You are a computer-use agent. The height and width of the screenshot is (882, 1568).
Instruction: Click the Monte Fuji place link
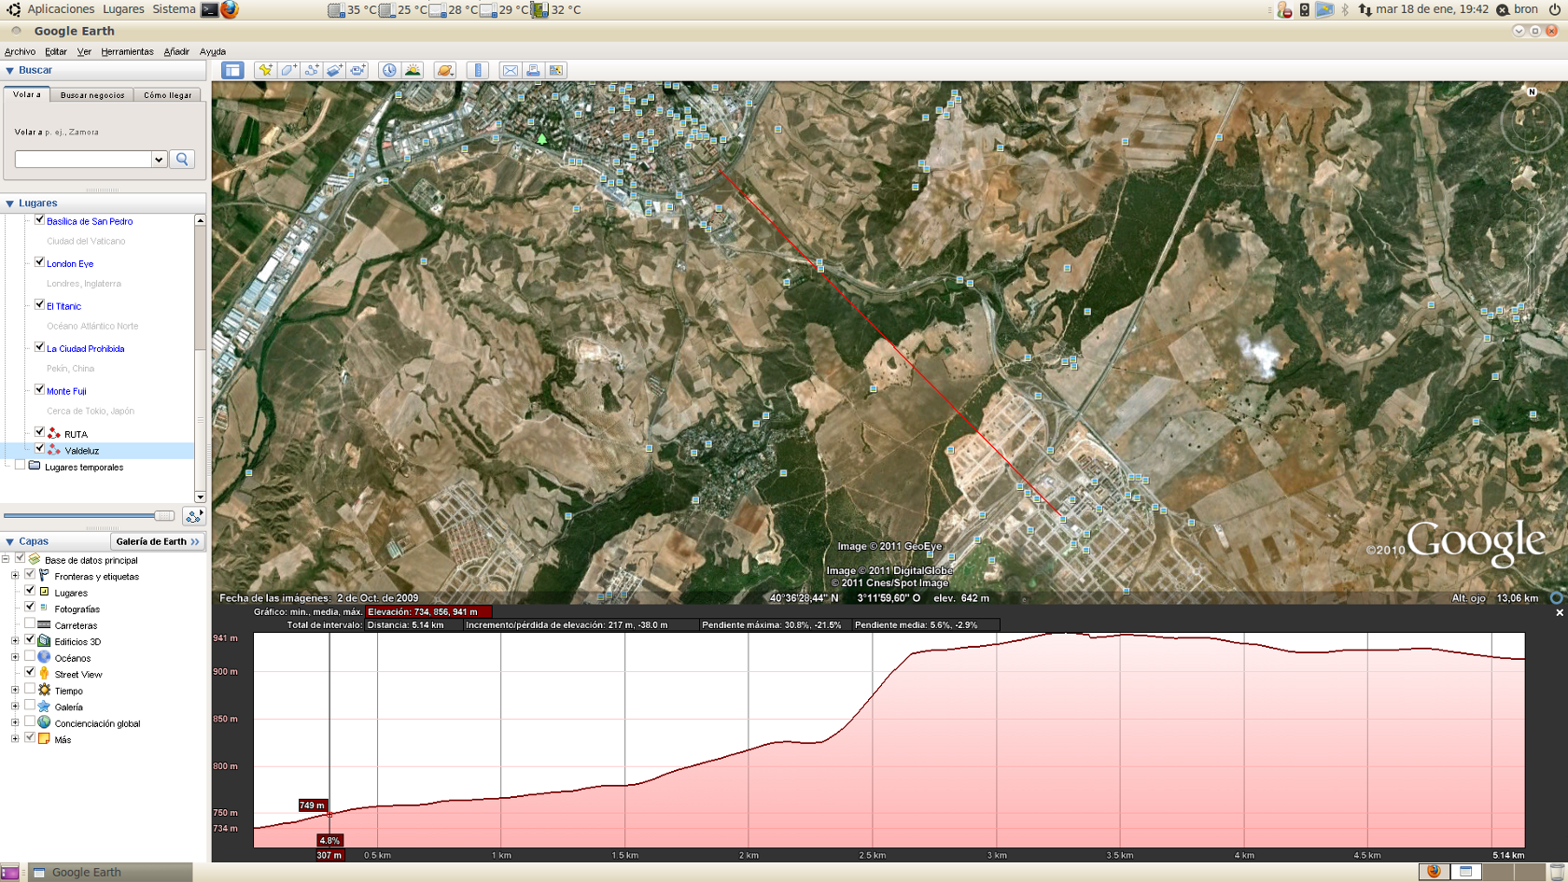coord(66,391)
